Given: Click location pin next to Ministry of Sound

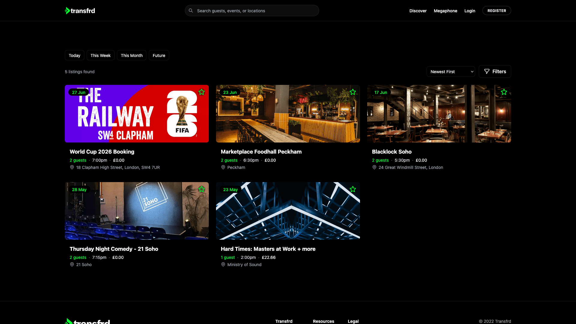Looking at the screenshot, I should pos(223,265).
